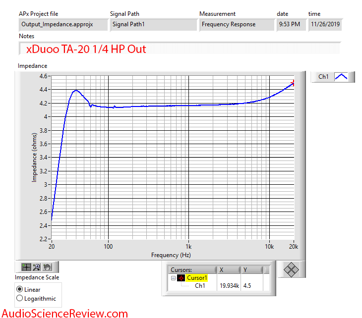Click the cursor Y value 4.5
The height and width of the screenshot is (318, 362).
point(247,286)
